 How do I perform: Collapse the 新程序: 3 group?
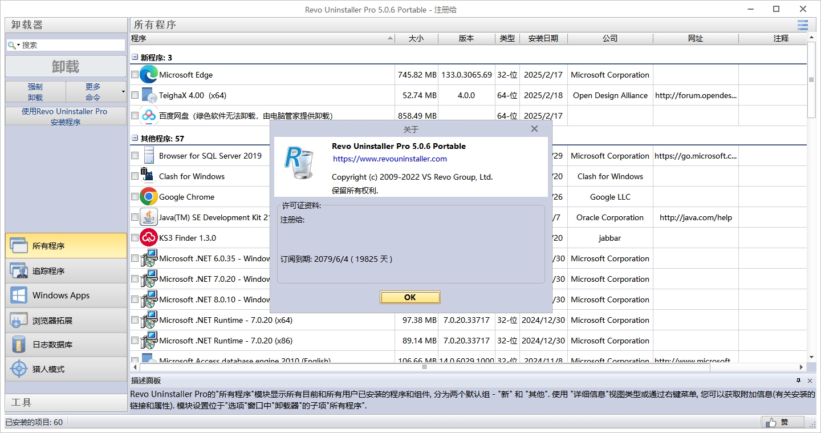[135, 57]
